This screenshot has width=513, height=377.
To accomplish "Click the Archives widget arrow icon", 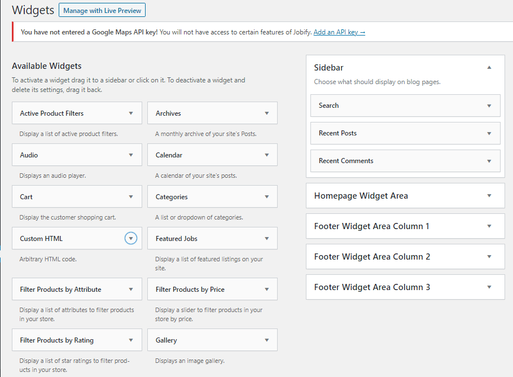I will (266, 113).
